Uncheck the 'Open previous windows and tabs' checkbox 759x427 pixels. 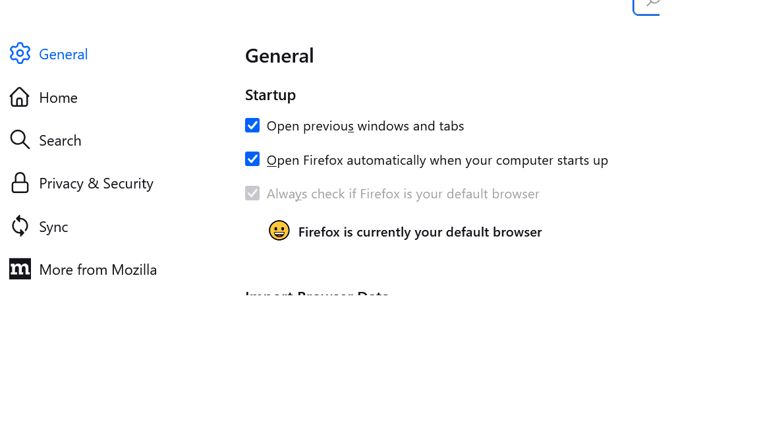[252, 125]
